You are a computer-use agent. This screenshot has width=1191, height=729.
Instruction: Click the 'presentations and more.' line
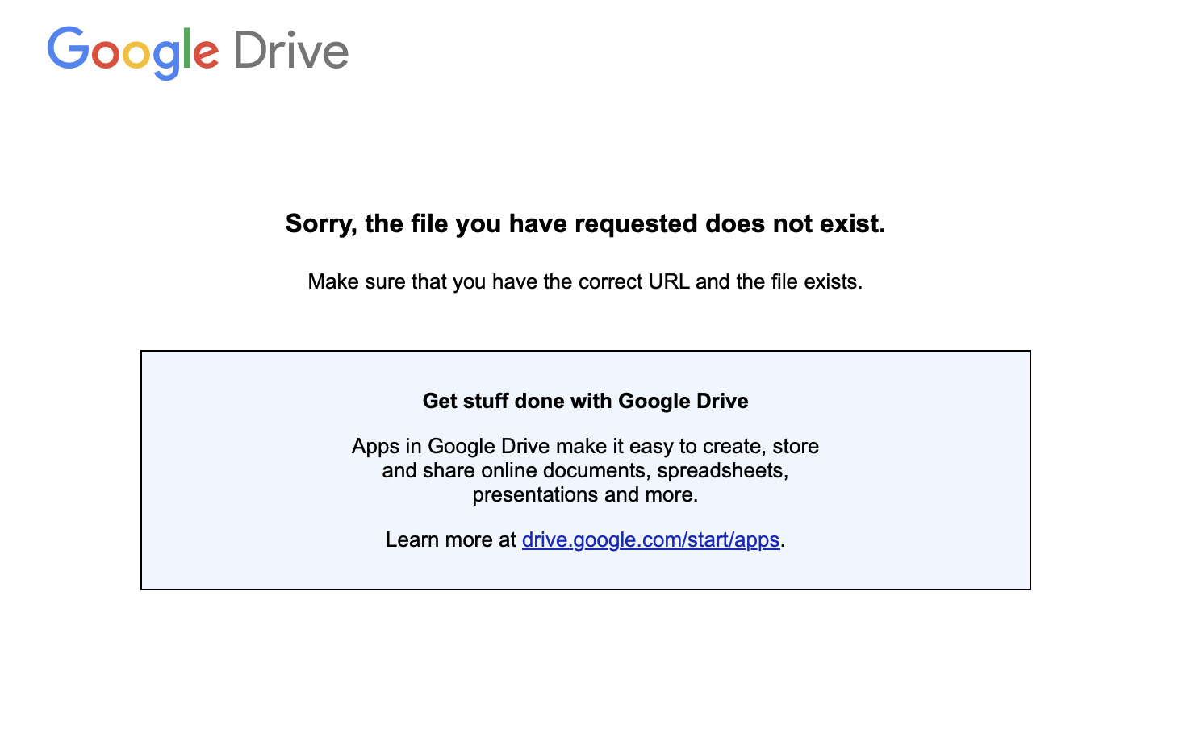click(x=585, y=494)
